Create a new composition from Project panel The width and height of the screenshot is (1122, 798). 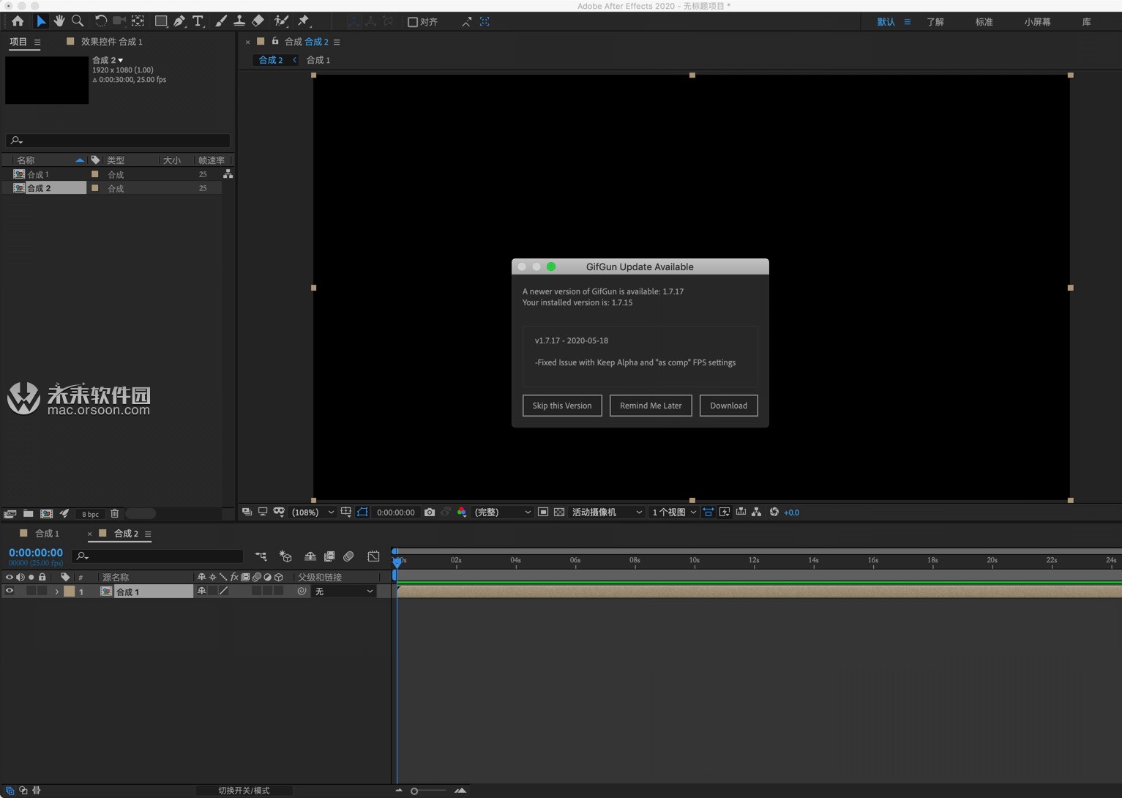click(x=46, y=514)
